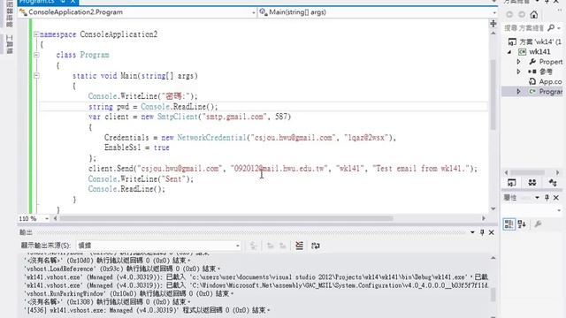The width and height of the screenshot is (566, 318).
Task: Click the search magnifier in Solution Explorer
Action: (x=551, y=27)
